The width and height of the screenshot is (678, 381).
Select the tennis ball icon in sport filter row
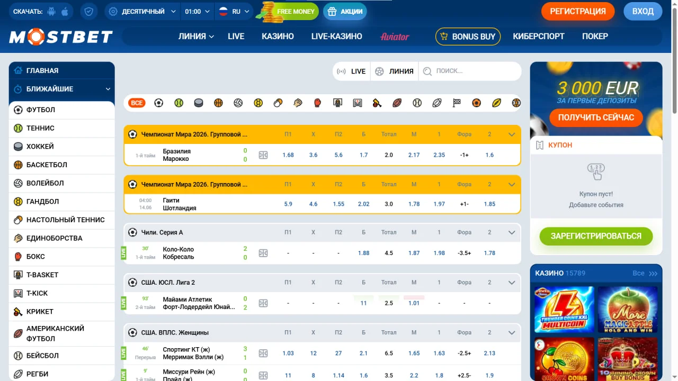[179, 103]
